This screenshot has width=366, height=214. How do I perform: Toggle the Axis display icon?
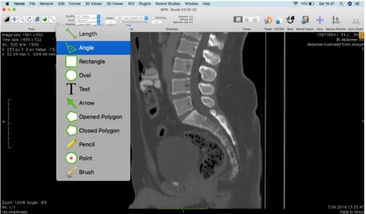click(320, 20)
